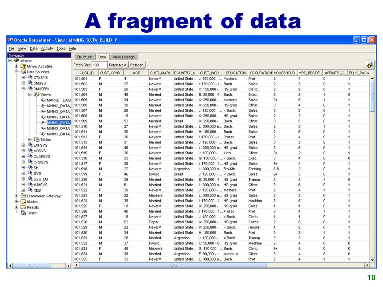
Task: Click the DMUSER1 schema icon
Action: pos(30,88)
